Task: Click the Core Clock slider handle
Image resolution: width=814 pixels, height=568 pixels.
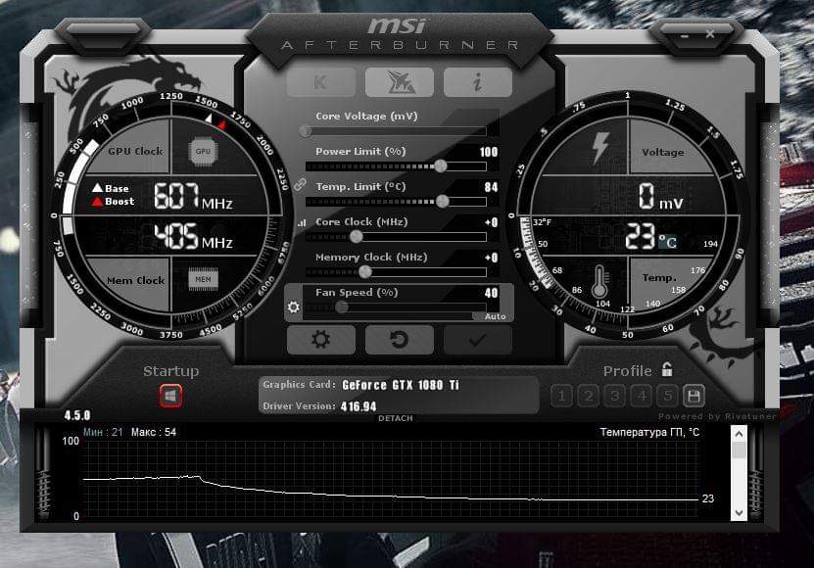Action: coord(357,237)
